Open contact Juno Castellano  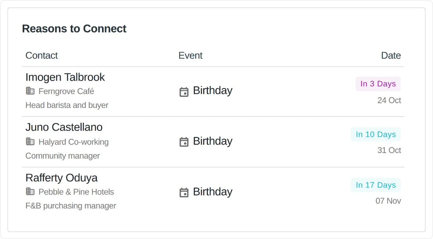64,127
